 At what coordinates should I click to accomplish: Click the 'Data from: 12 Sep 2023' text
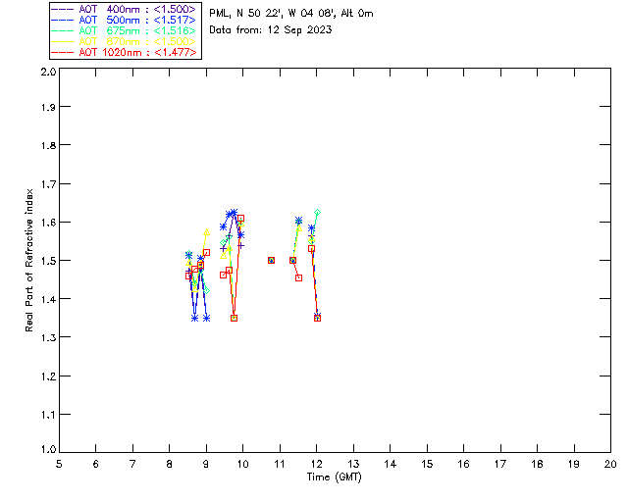point(271,30)
